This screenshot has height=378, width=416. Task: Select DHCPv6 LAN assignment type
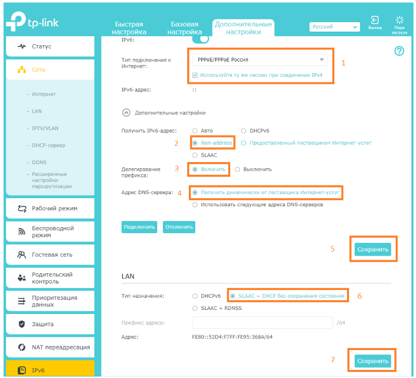click(x=195, y=296)
